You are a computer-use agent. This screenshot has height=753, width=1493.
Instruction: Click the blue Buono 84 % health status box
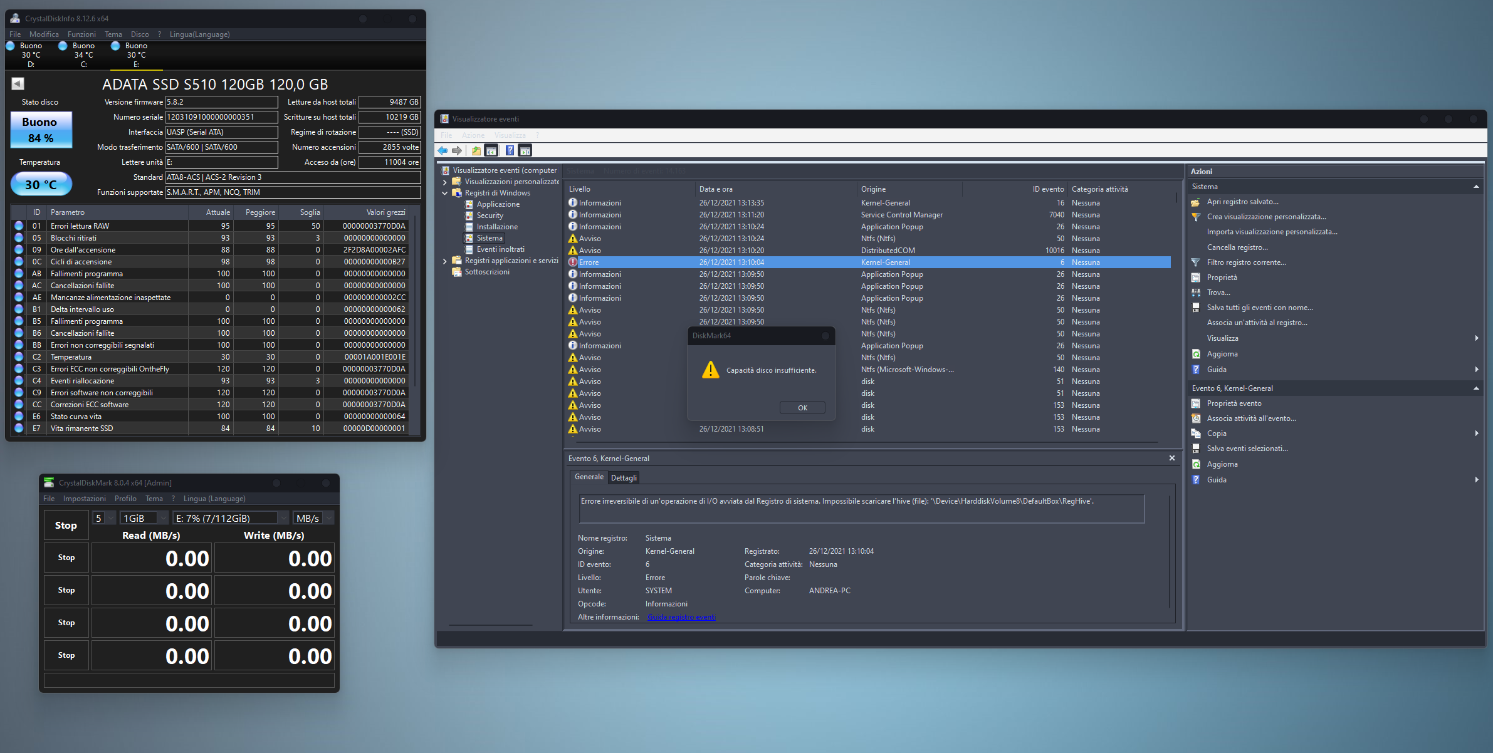pyautogui.click(x=41, y=130)
